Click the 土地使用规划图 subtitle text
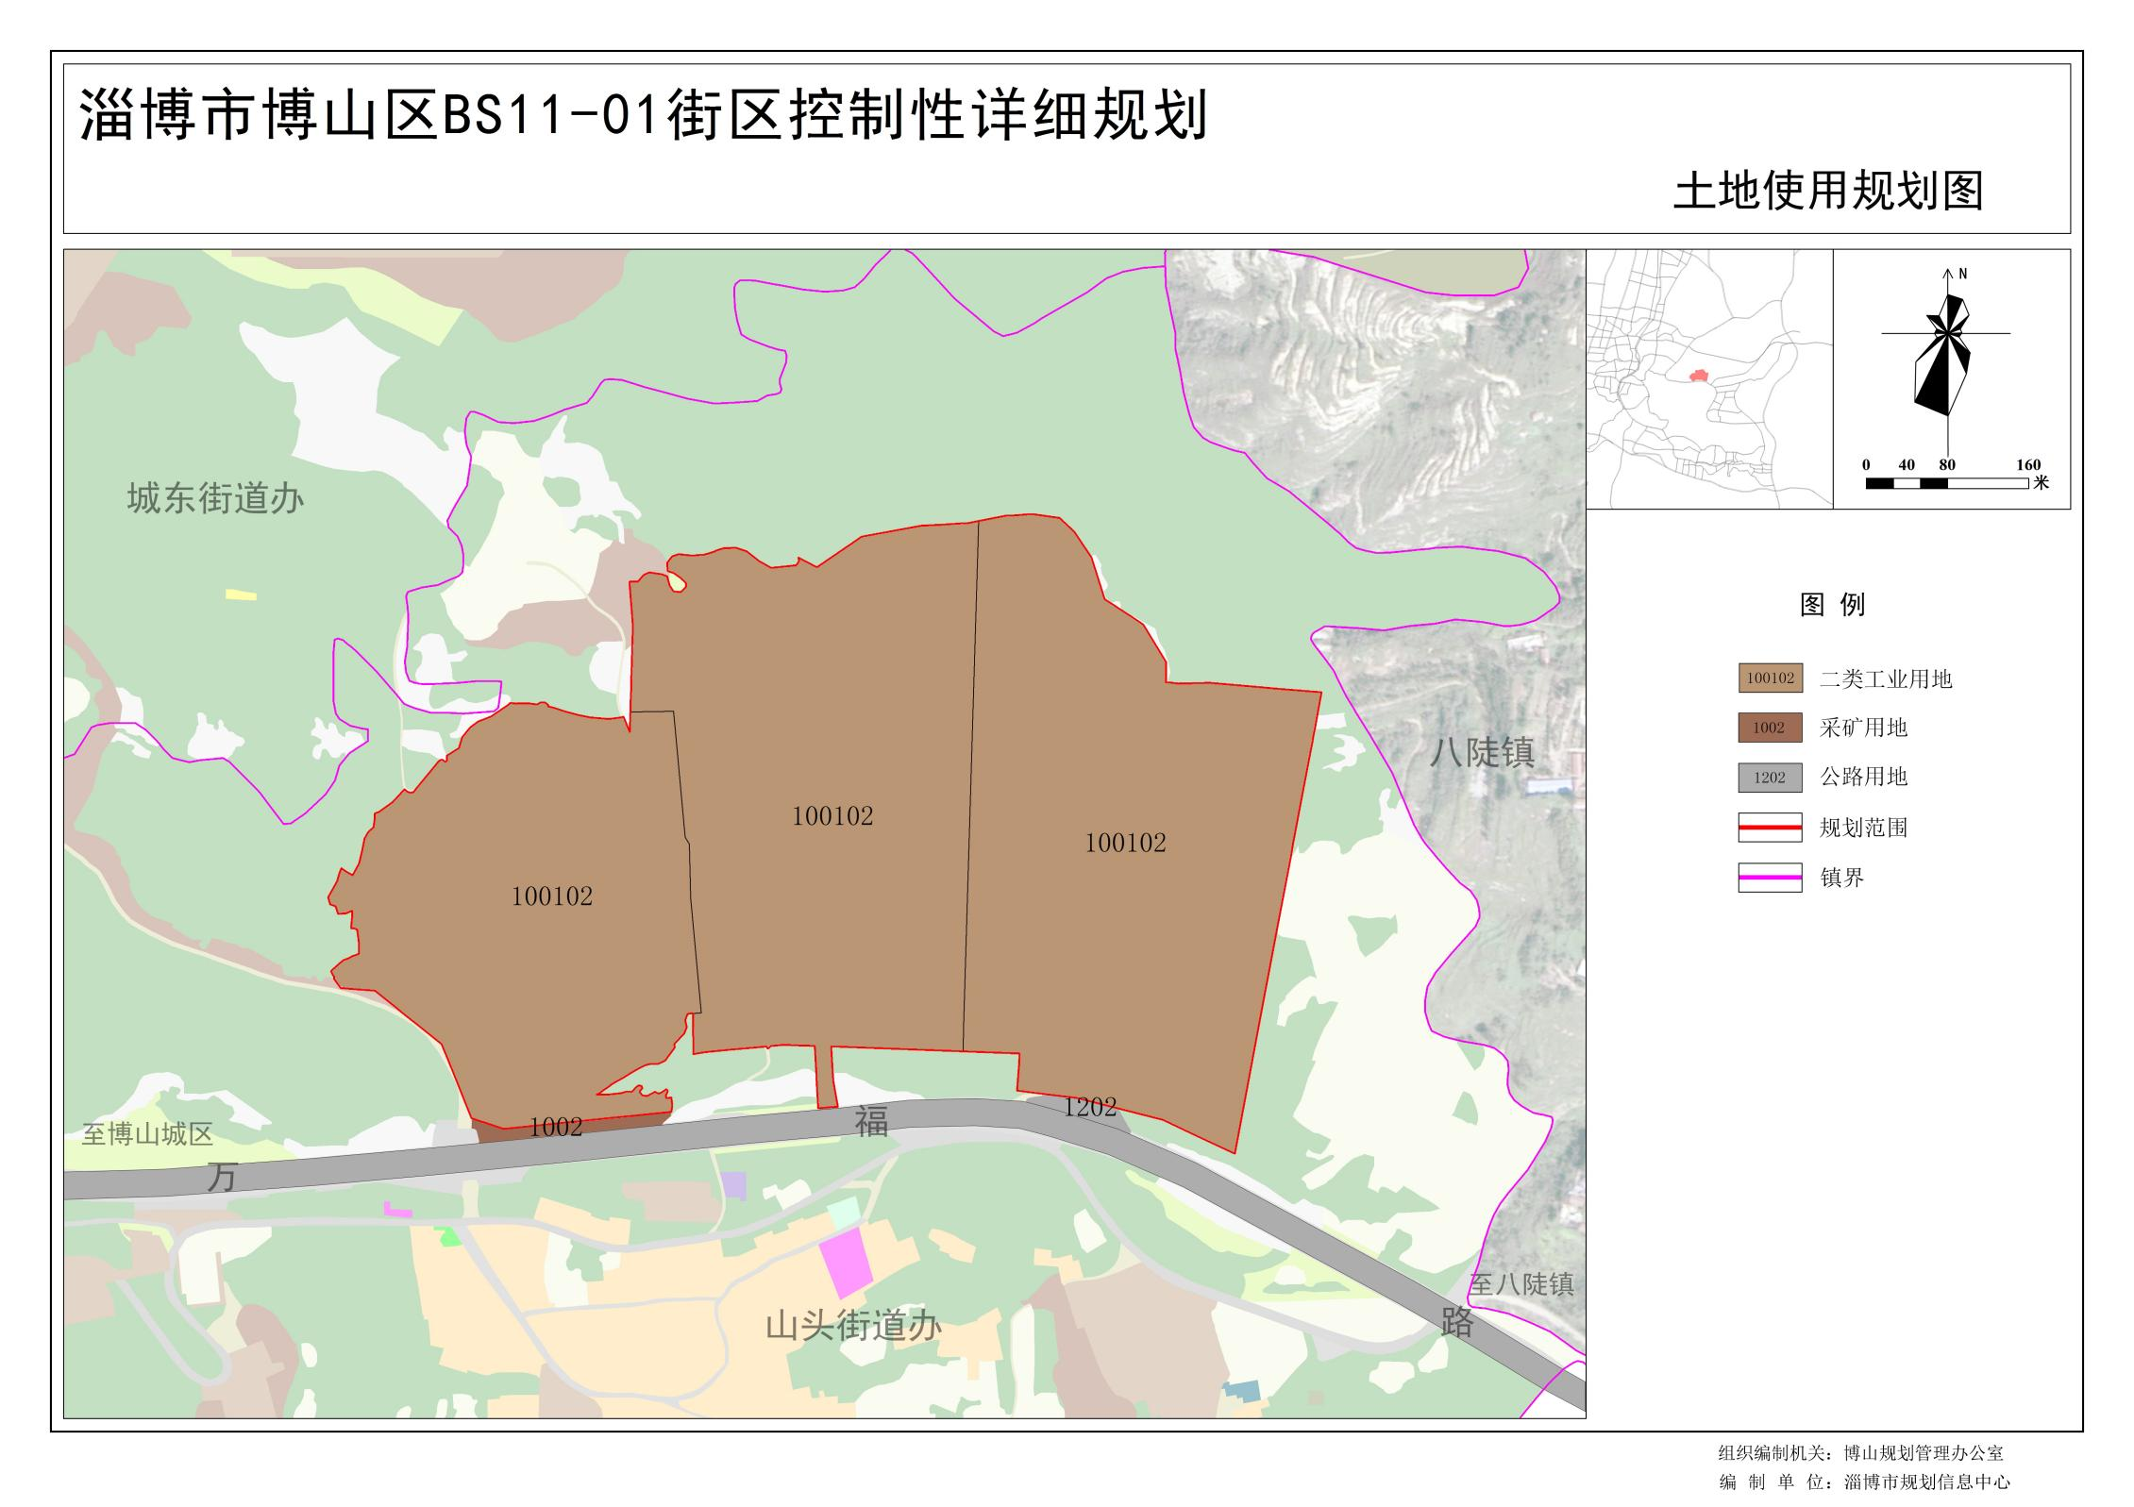2134x1507 pixels. pyautogui.click(x=1828, y=192)
